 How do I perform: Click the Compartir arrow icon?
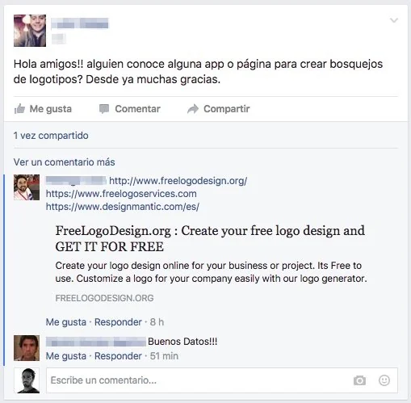click(193, 109)
